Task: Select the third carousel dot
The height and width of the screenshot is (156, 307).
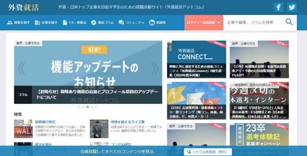Action: (x=87, y=107)
